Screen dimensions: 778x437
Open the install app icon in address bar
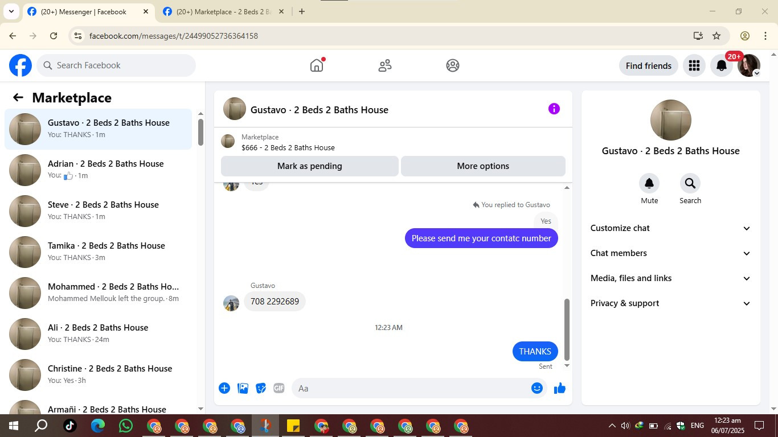click(x=698, y=36)
